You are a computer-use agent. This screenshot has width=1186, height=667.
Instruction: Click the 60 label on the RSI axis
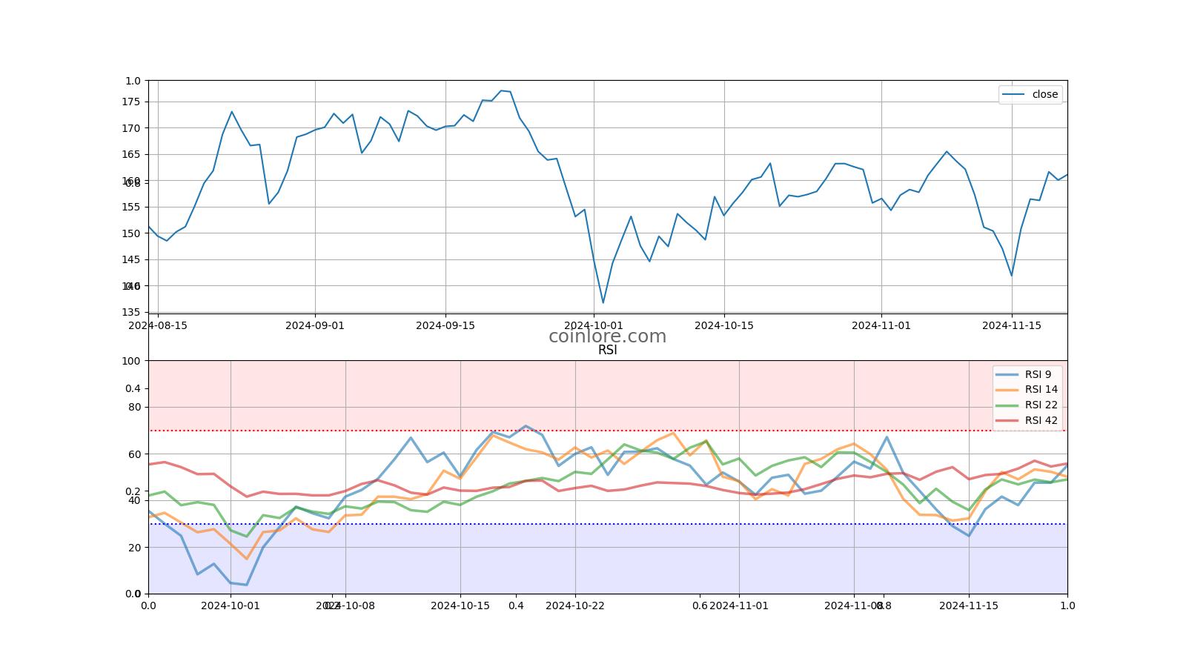click(134, 454)
